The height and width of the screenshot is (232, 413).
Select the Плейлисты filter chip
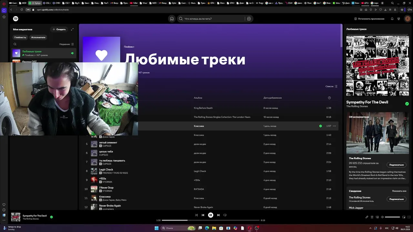tap(20, 37)
